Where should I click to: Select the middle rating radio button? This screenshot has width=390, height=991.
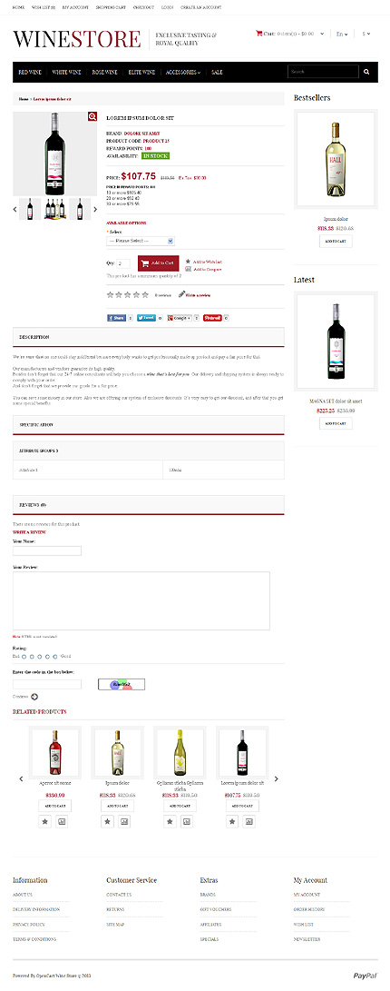pos(40,657)
